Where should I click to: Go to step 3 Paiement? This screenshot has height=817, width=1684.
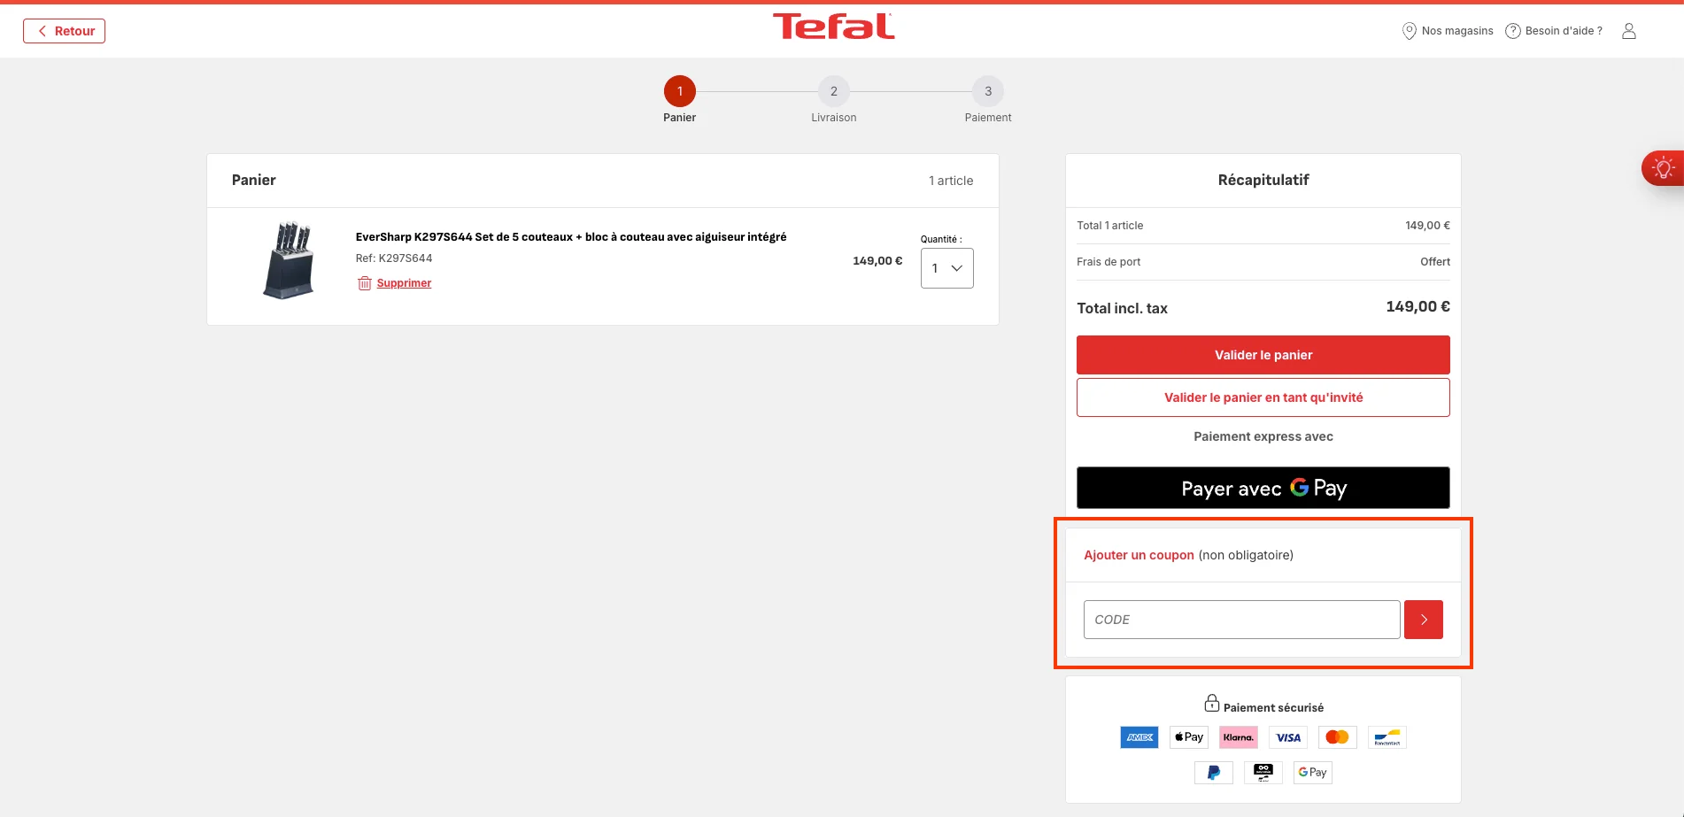[x=988, y=91]
